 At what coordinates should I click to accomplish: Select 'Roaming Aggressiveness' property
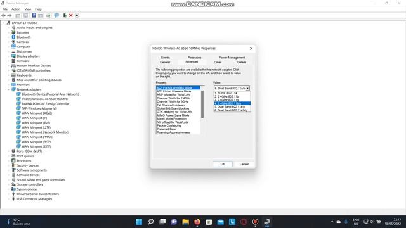click(x=173, y=132)
